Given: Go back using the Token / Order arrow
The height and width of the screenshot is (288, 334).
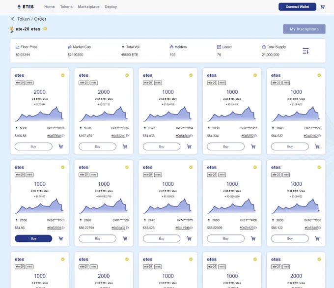Looking at the screenshot, I should 13,19.
